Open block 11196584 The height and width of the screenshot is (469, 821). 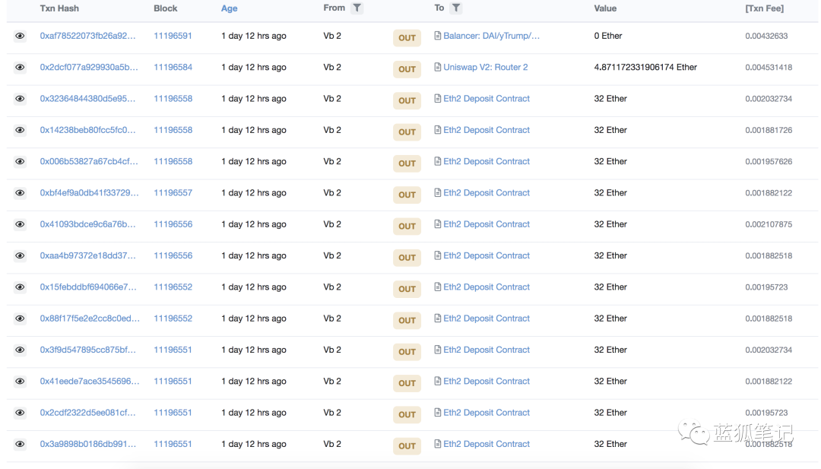pos(173,68)
